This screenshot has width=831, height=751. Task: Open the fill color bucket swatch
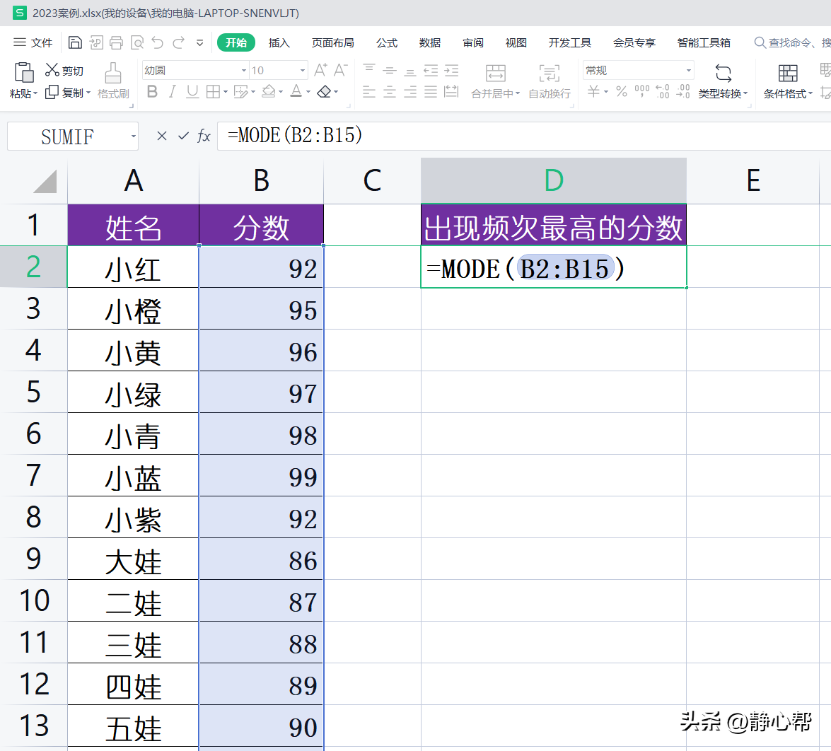269,92
